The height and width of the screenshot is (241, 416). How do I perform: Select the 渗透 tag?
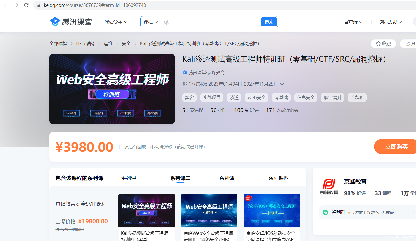pyautogui.click(x=234, y=97)
